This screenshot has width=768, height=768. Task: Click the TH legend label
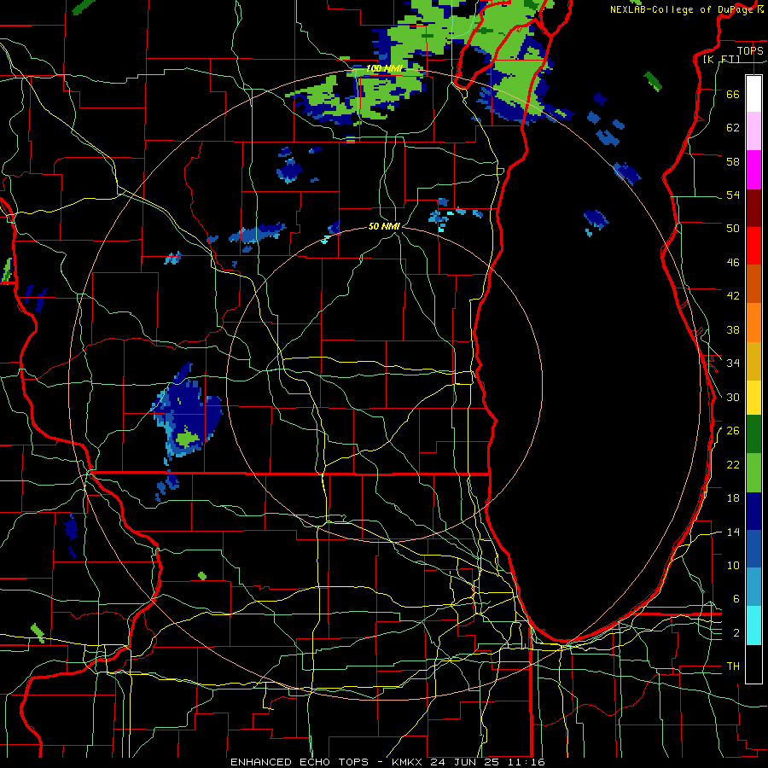(733, 666)
